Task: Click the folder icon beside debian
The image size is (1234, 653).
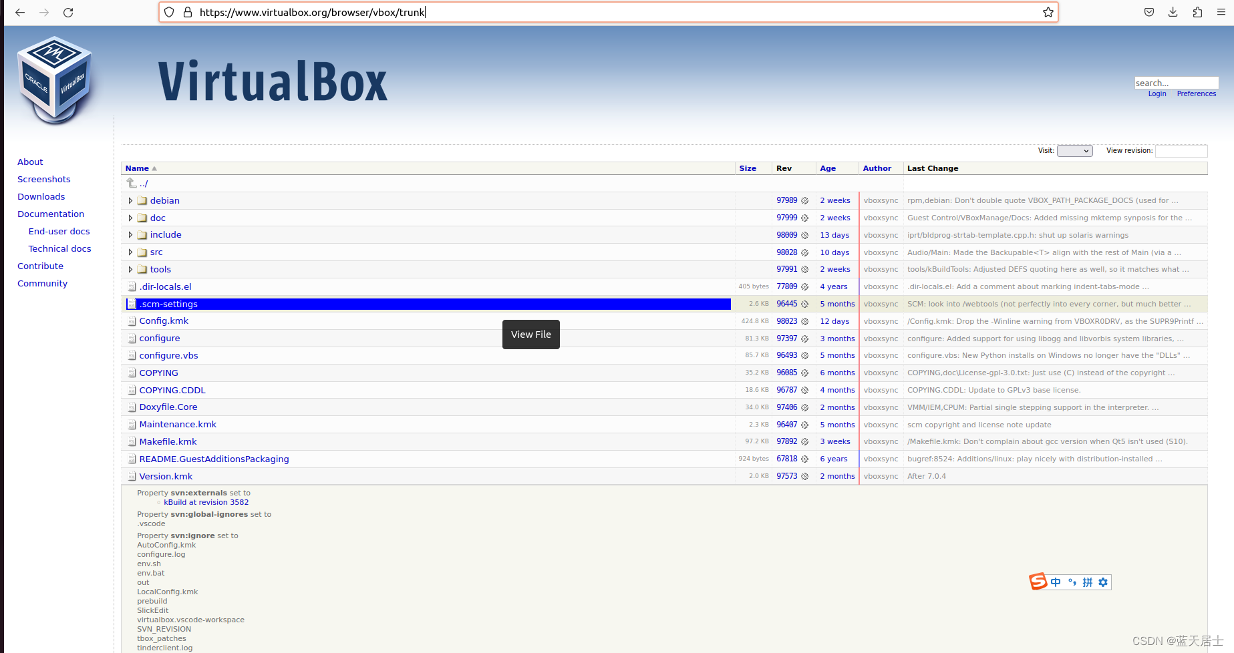Action: tap(142, 200)
